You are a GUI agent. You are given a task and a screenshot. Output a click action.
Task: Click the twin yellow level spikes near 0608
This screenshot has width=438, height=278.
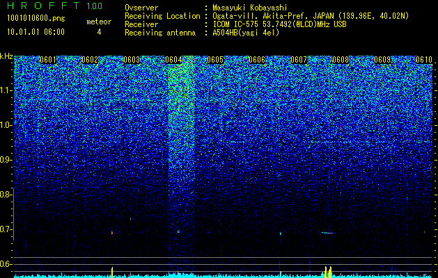click(x=328, y=272)
